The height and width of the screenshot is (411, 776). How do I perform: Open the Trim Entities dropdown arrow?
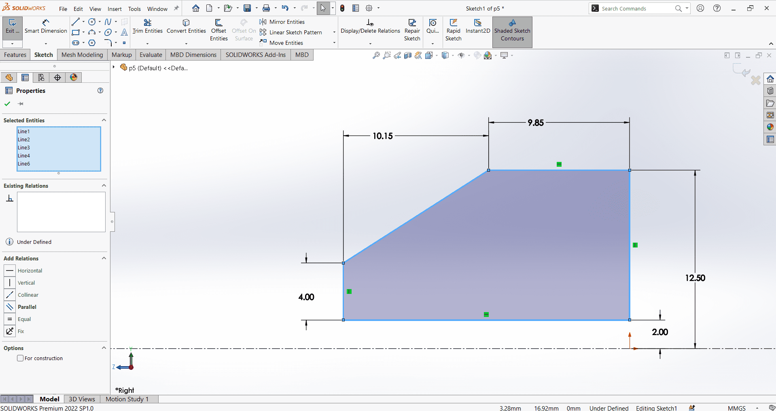pyautogui.click(x=147, y=44)
